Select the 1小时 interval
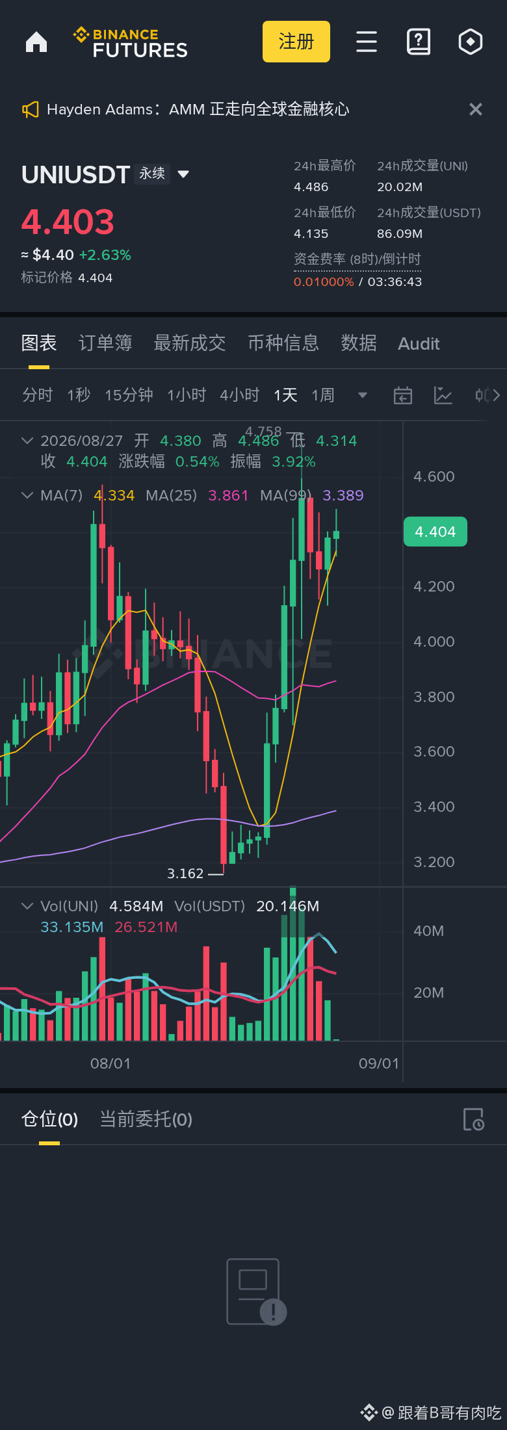 (x=187, y=395)
